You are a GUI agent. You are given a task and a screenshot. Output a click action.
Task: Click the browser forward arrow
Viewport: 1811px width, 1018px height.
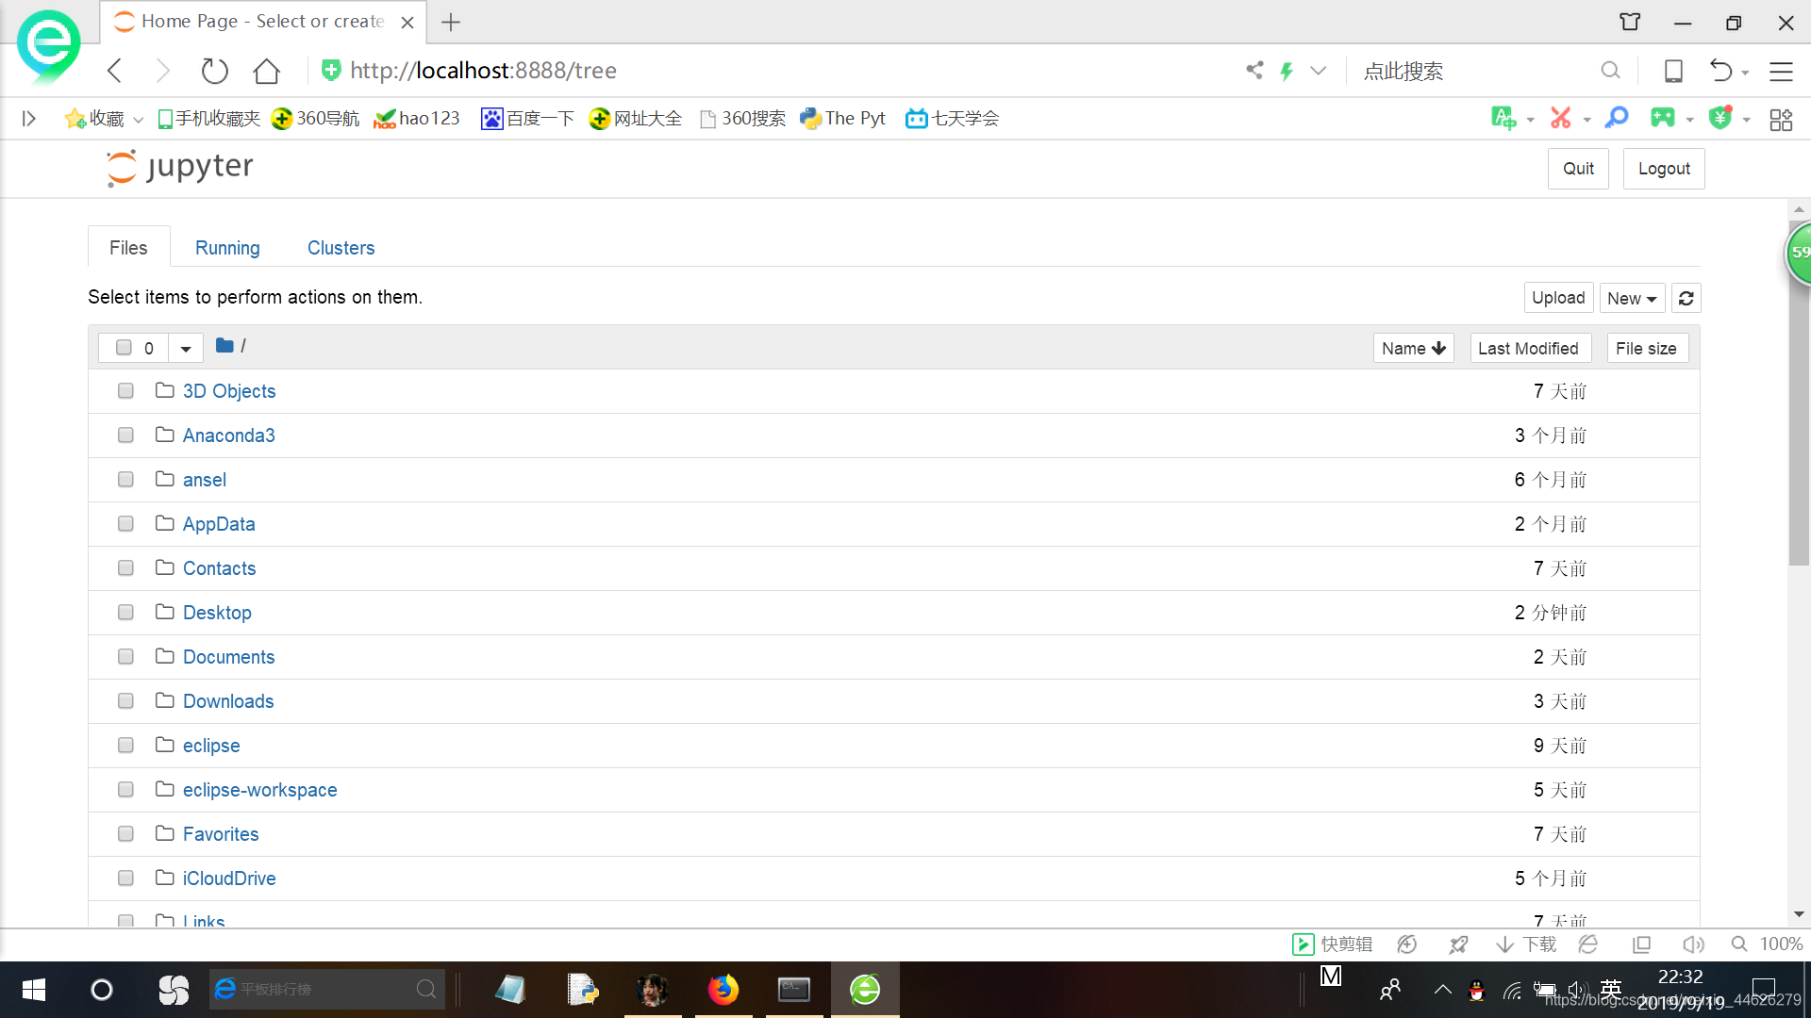[163, 71]
